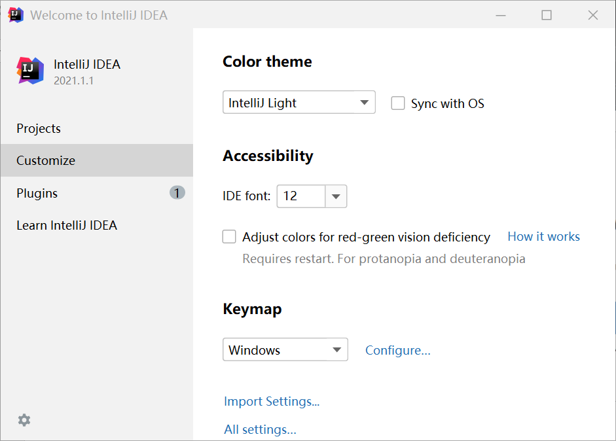The width and height of the screenshot is (616, 441).
Task: Minimize the Welcome window
Action: [x=501, y=15]
